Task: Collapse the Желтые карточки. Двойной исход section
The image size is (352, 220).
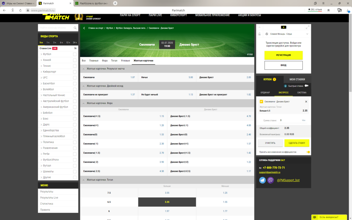Action: [83, 86]
